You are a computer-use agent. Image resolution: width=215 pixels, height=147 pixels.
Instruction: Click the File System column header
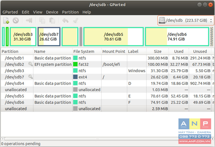87,52
